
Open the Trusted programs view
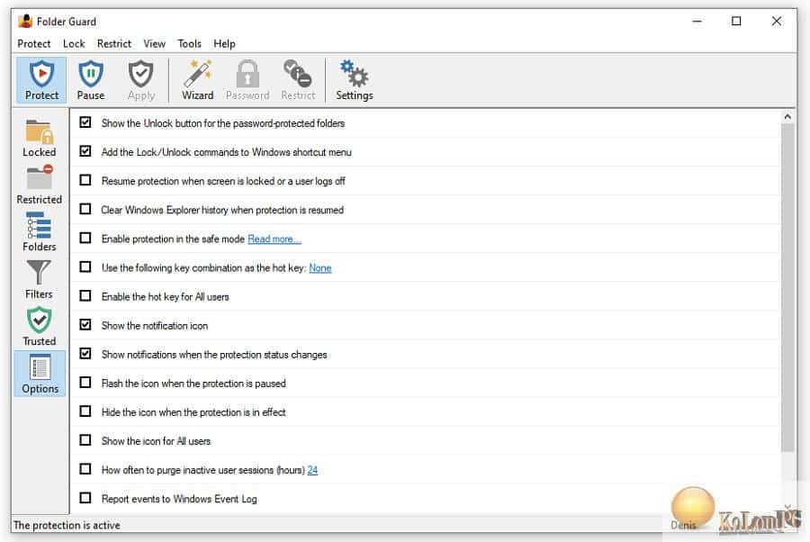coord(40,327)
